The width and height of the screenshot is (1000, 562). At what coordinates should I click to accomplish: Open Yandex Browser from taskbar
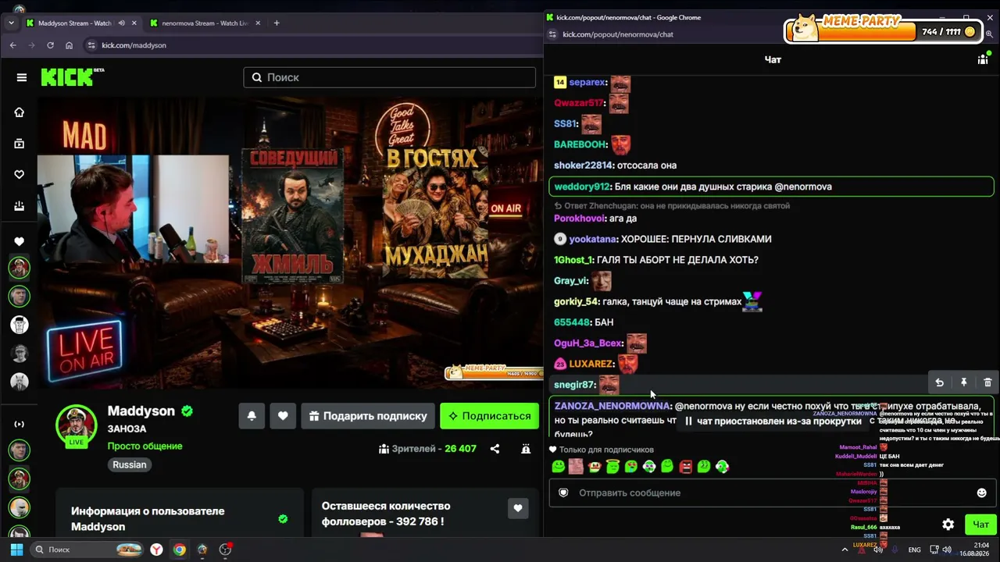pyautogui.click(x=157, y=550)
